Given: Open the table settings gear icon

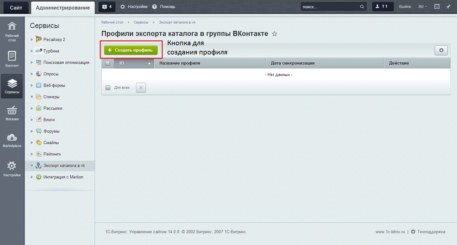Looking at the screenshot, I should [x=441, y=50].
